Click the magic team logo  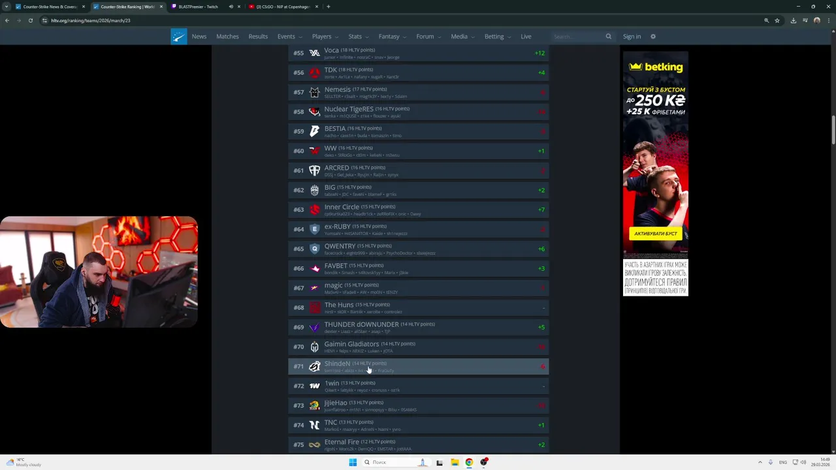314,288
